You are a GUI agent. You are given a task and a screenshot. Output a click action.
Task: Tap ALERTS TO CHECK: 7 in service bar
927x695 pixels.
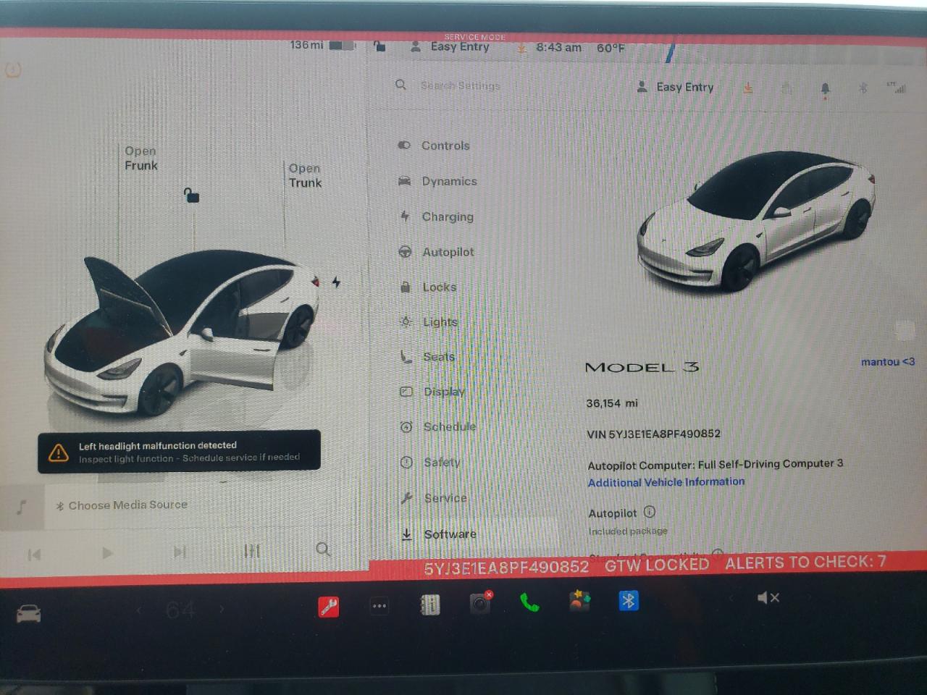(x=805, y=562)
